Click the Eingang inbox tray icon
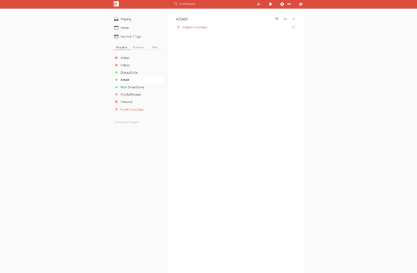The image size is (417, 273). point(116,19)
